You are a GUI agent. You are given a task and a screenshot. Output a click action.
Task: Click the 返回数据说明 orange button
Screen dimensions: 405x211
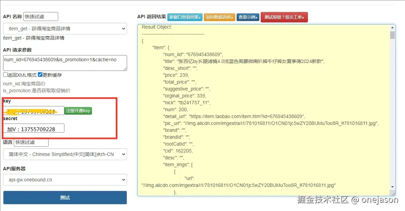click(x=219, y=17)
